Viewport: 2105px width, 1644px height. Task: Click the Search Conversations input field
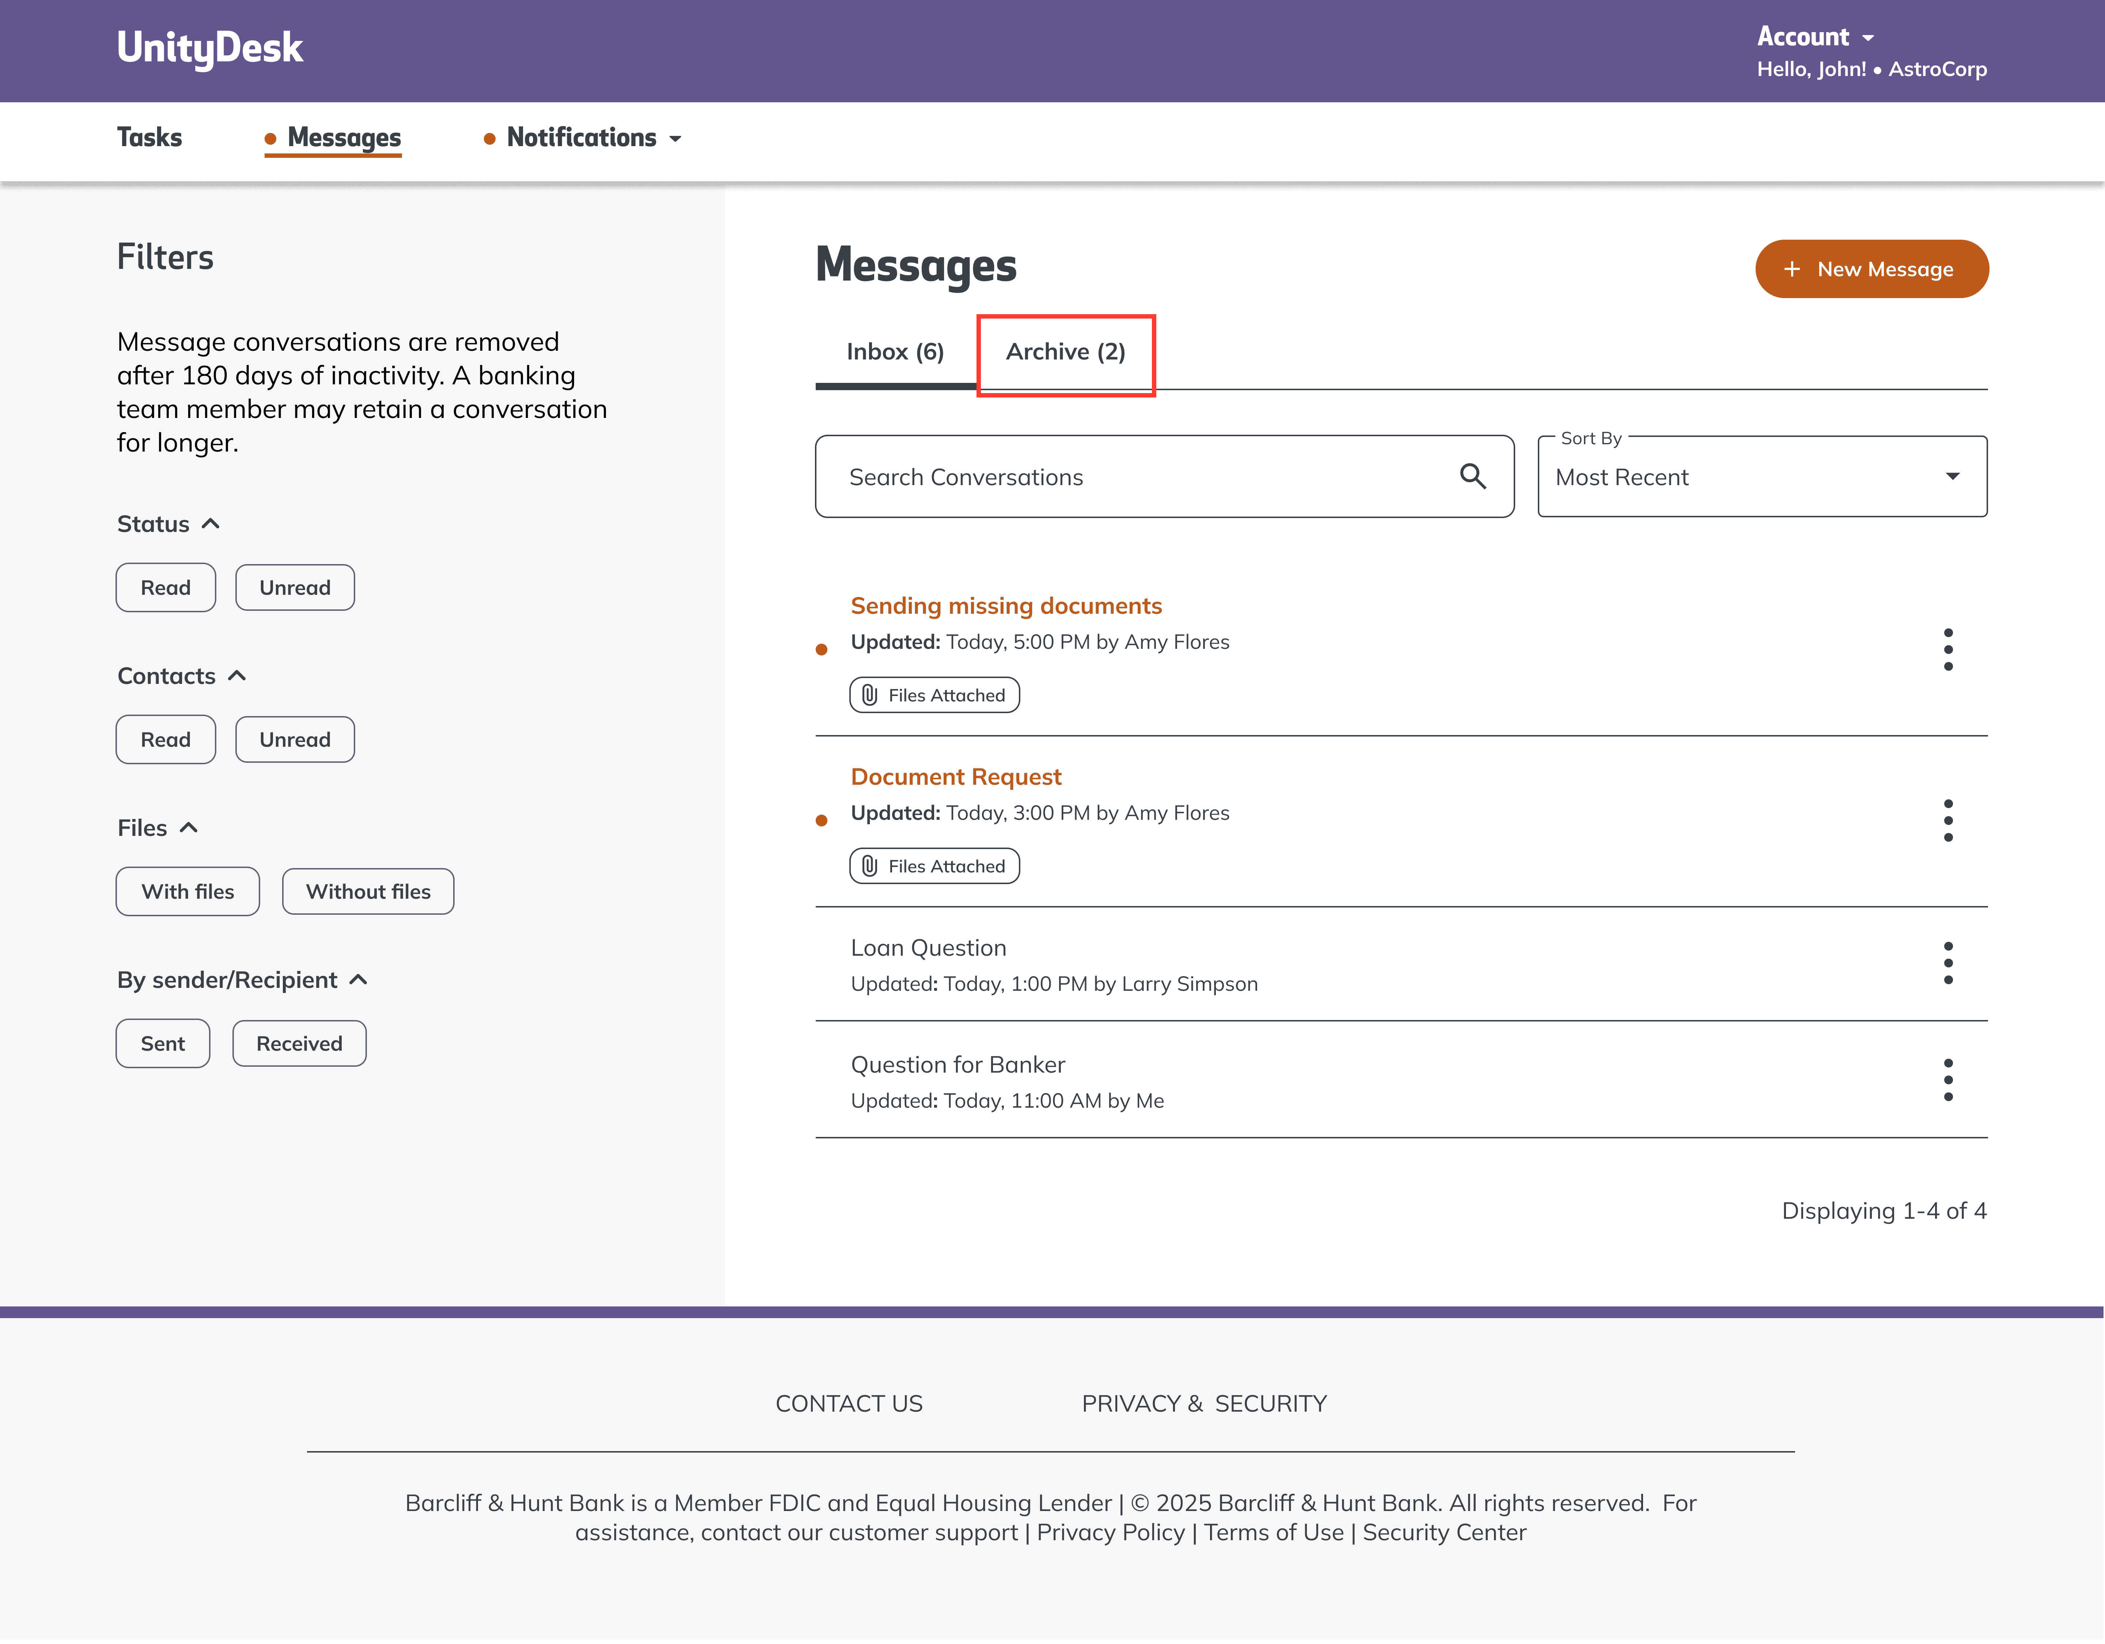1137,477
